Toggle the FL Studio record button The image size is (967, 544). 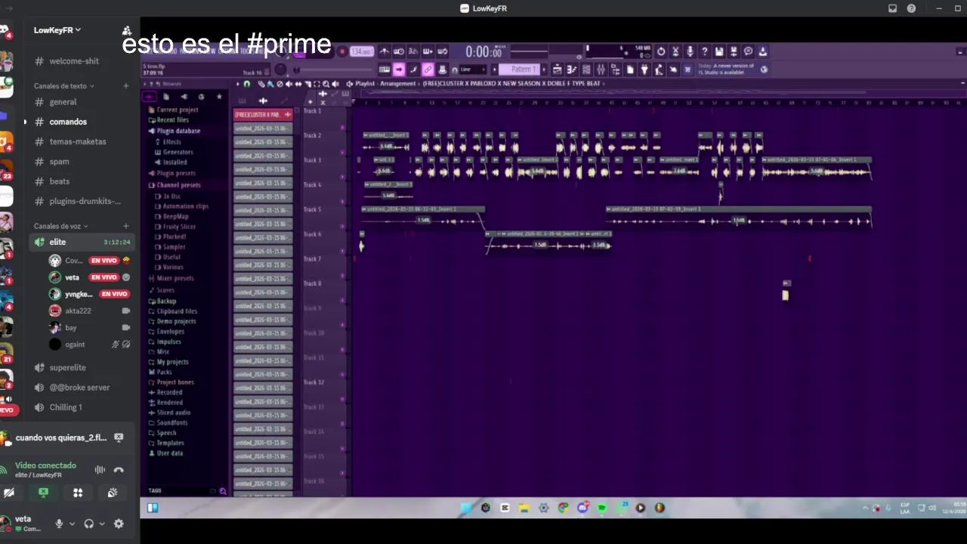click(342, 51)
